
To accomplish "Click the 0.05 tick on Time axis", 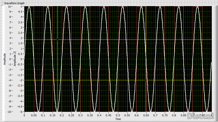I will pos(34,115).
